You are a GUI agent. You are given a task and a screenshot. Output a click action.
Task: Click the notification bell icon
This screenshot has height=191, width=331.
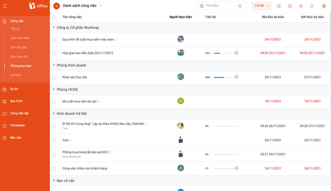pos(312,6)
